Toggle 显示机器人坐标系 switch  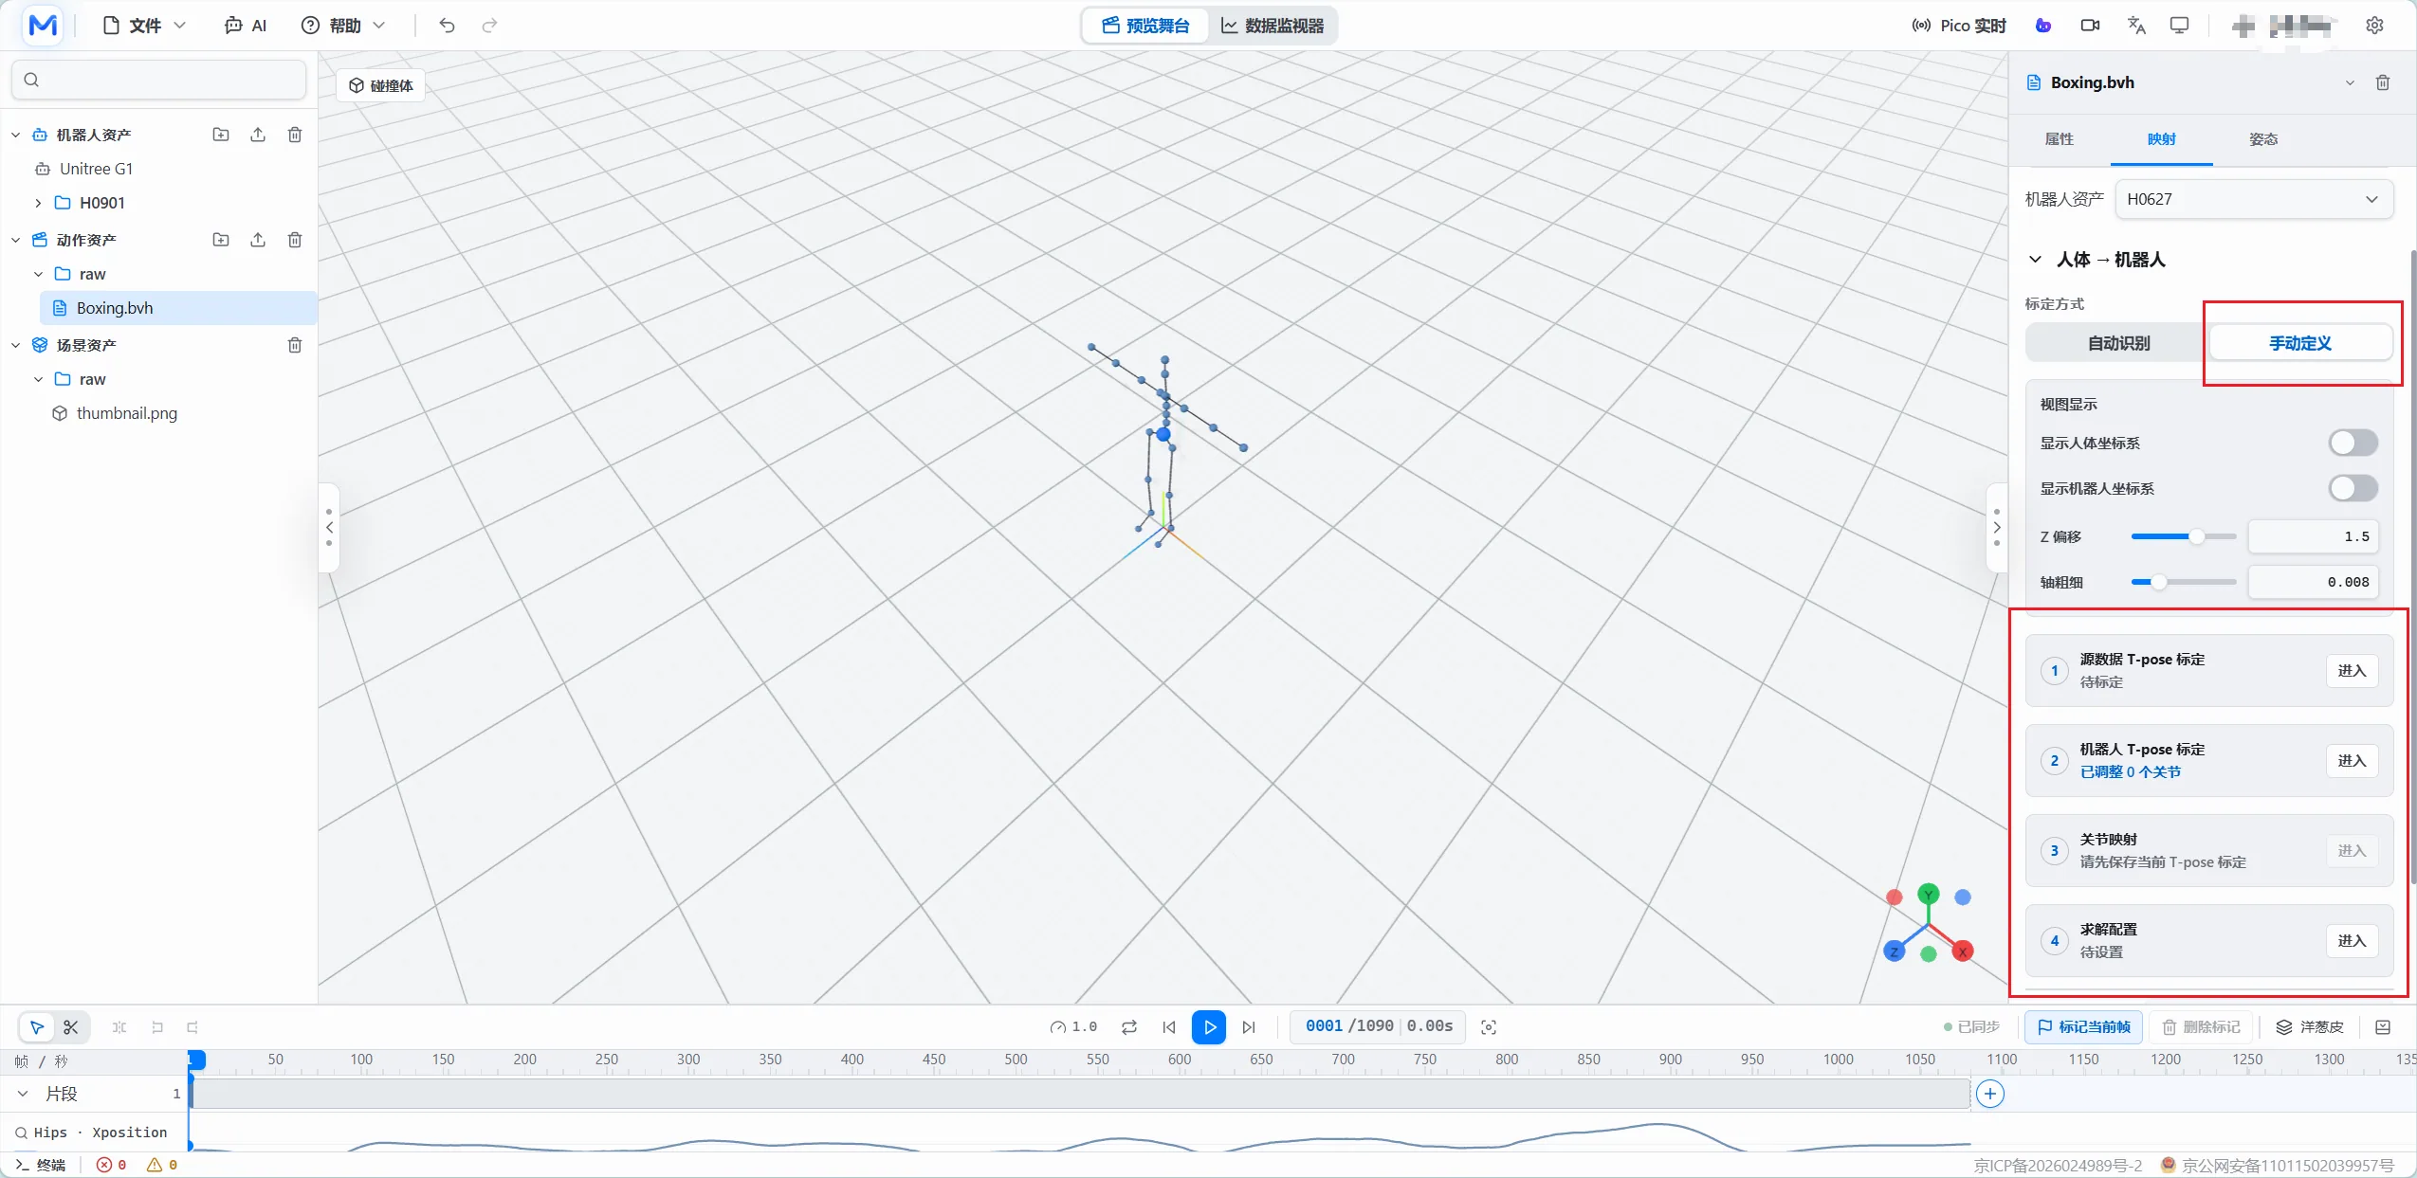click(2353, 488)
